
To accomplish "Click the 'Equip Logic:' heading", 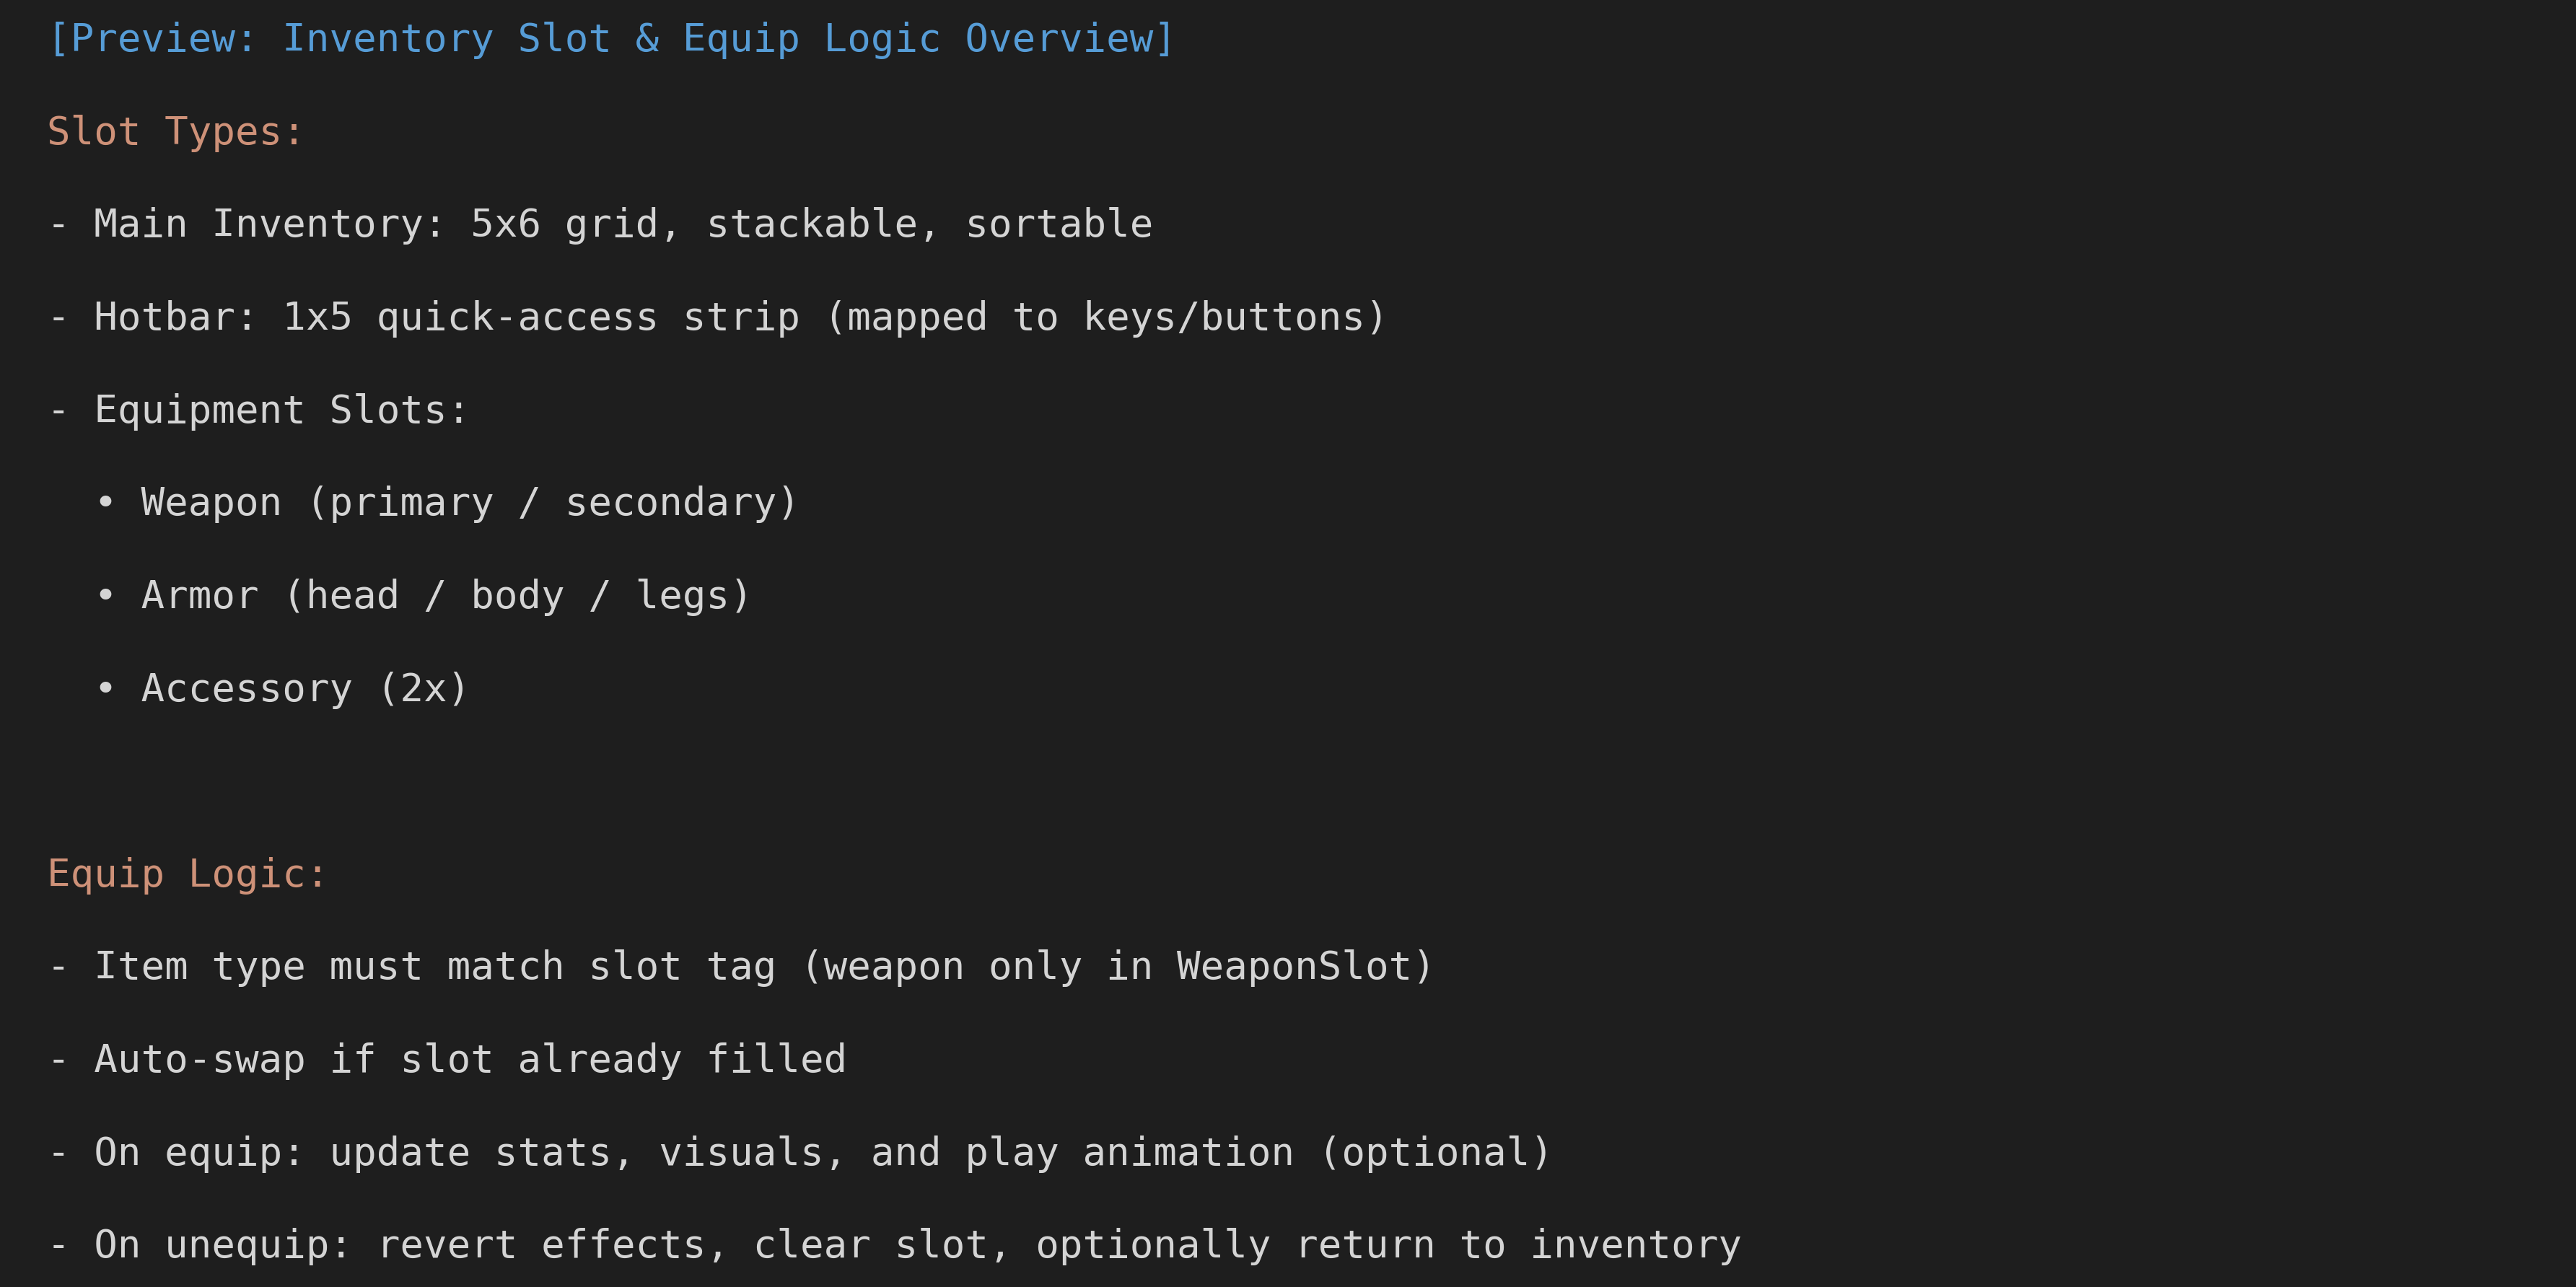I will [x=187, y=874].
